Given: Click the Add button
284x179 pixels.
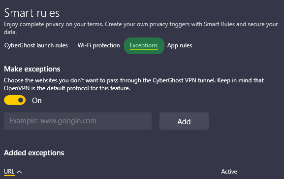Looking at the screenshot, I should click(184, 121).
